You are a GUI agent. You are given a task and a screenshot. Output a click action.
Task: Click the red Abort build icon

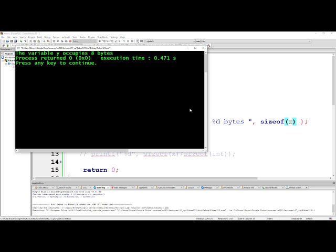pyautogui.click(x=70, y=41)
